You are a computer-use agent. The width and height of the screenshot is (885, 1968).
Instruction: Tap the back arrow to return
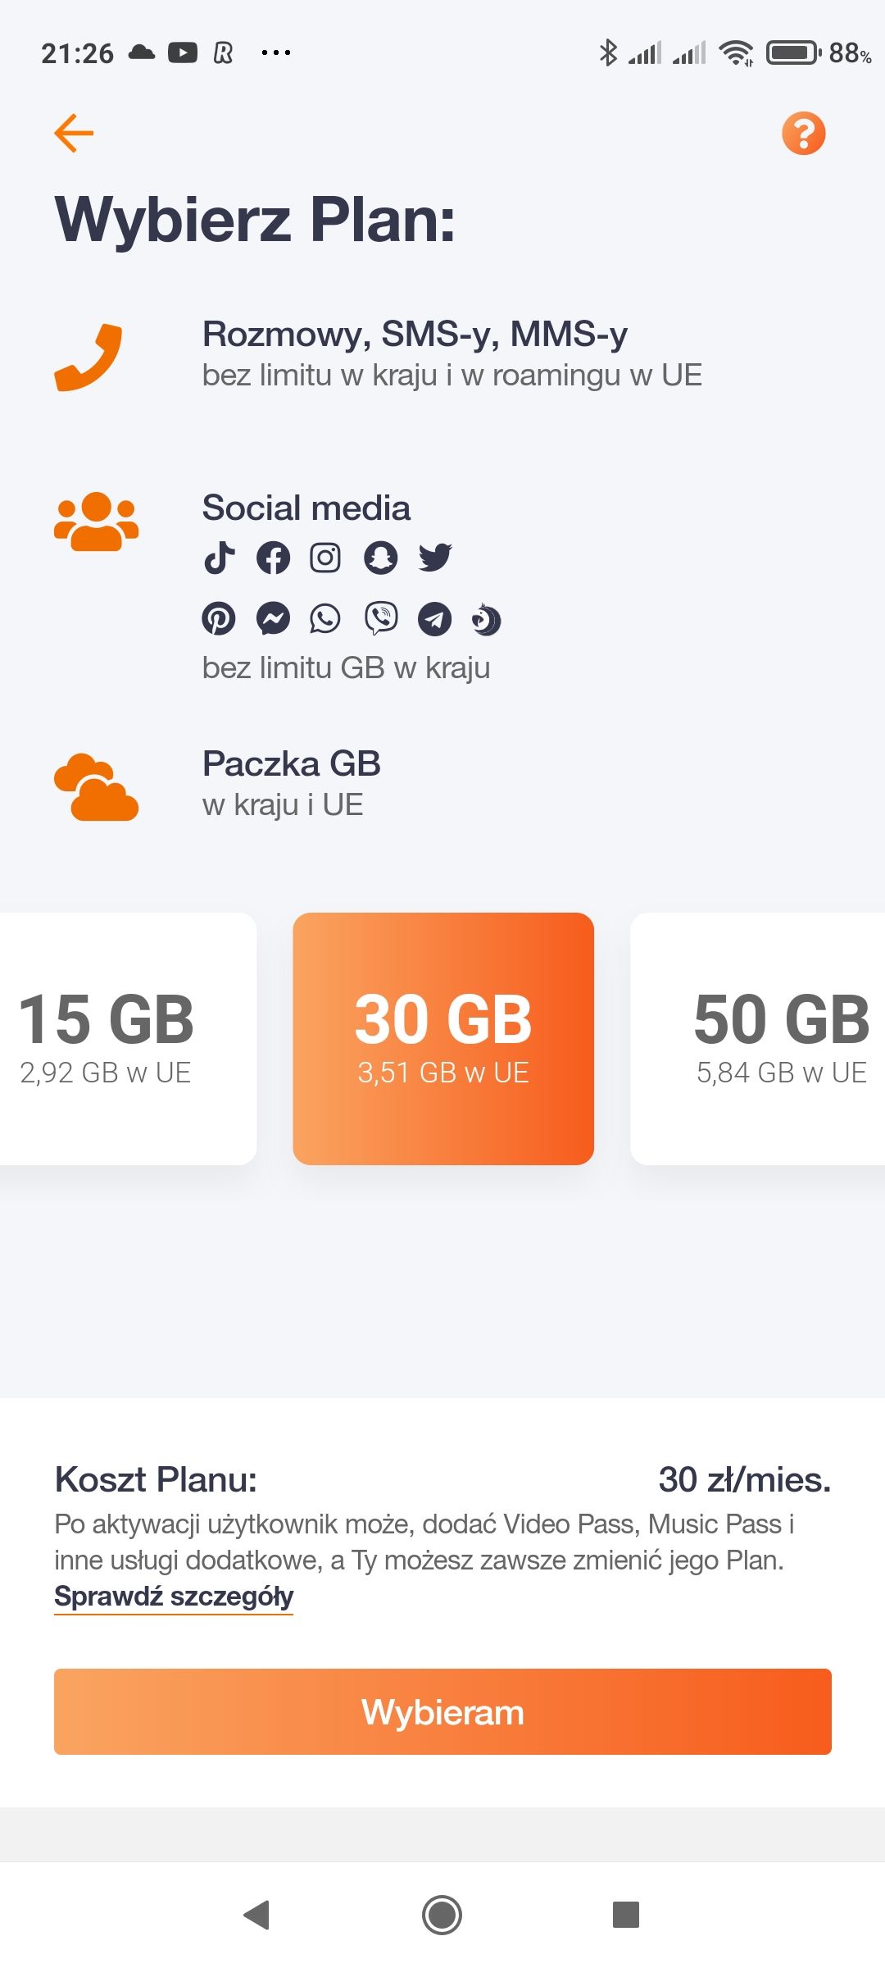click(x=74, y=133)
